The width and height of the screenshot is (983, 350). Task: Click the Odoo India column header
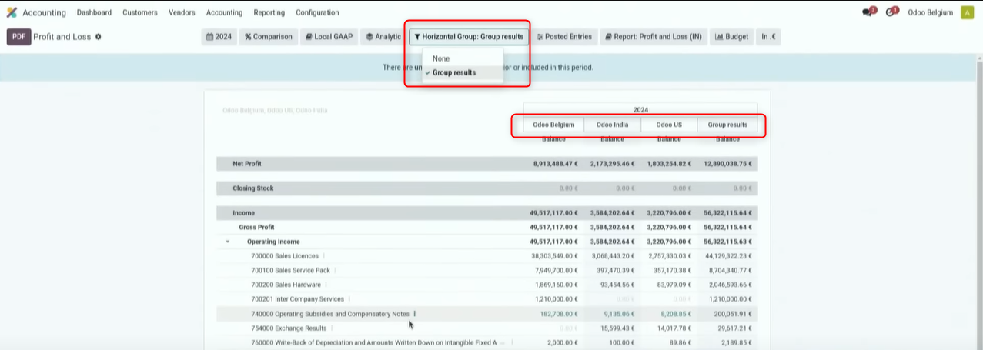pos(612,125)
